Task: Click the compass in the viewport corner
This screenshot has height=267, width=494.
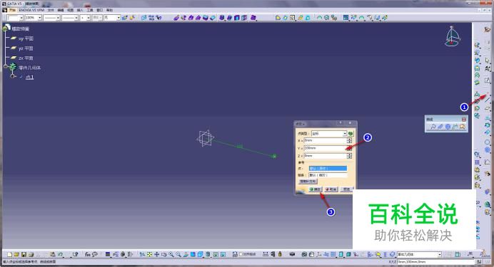Action: point(452,36)
